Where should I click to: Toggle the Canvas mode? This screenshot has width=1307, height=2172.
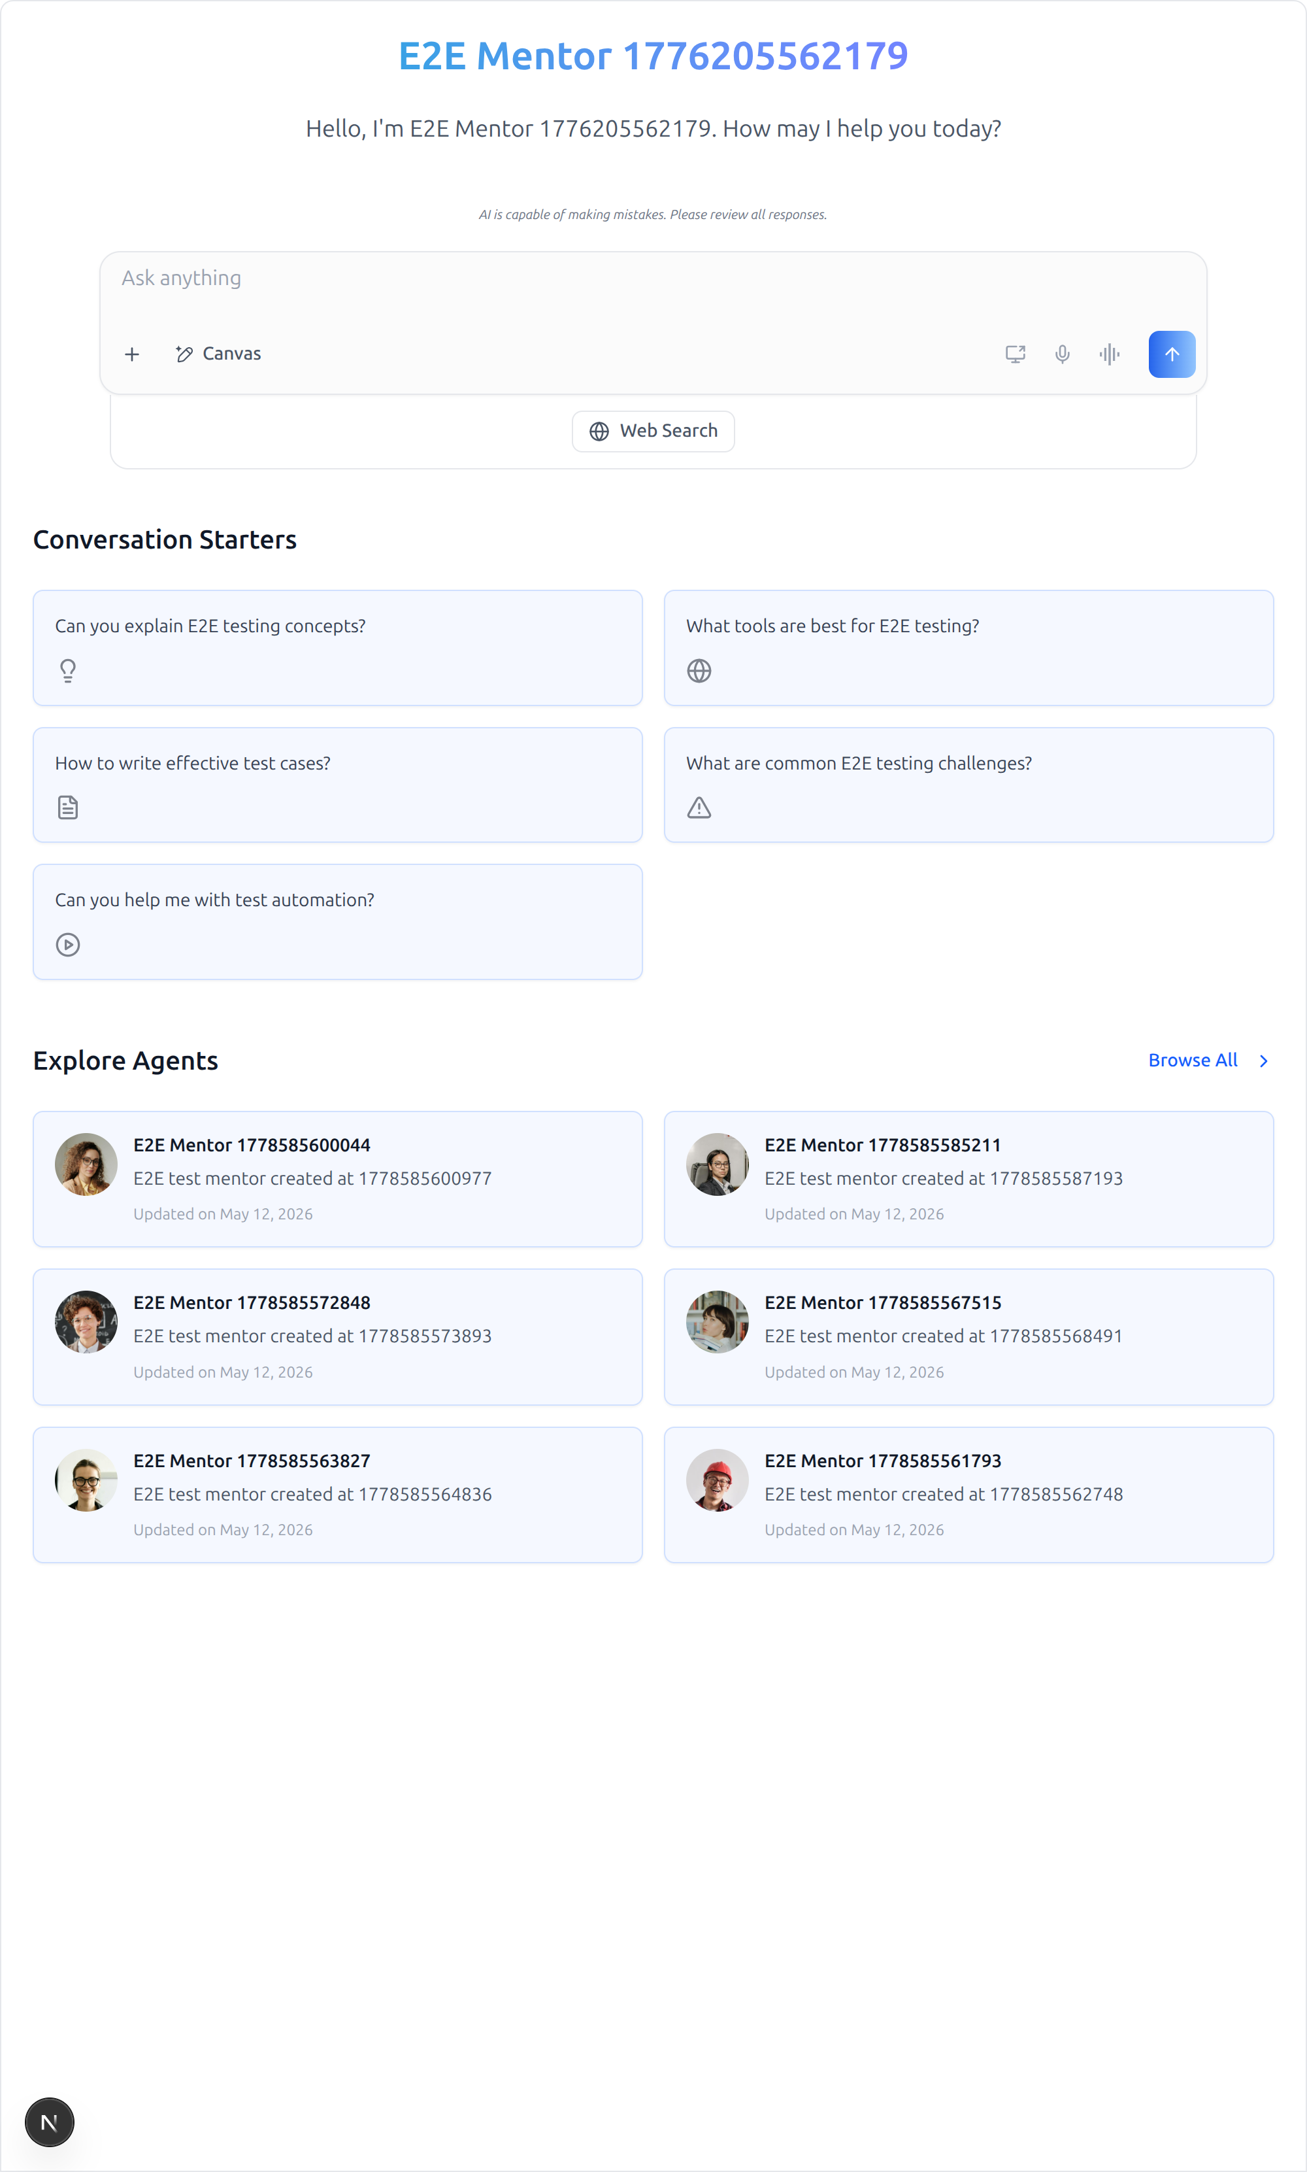coord(218,354)
